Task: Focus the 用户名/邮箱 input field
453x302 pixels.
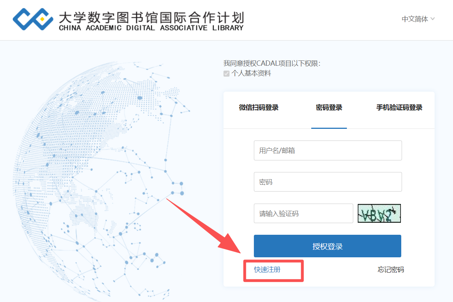Action: click(327, 151)
